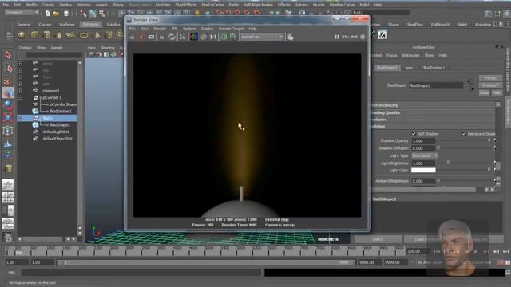
Task: Open the Render menu in Render View
Action: (160, 29)
